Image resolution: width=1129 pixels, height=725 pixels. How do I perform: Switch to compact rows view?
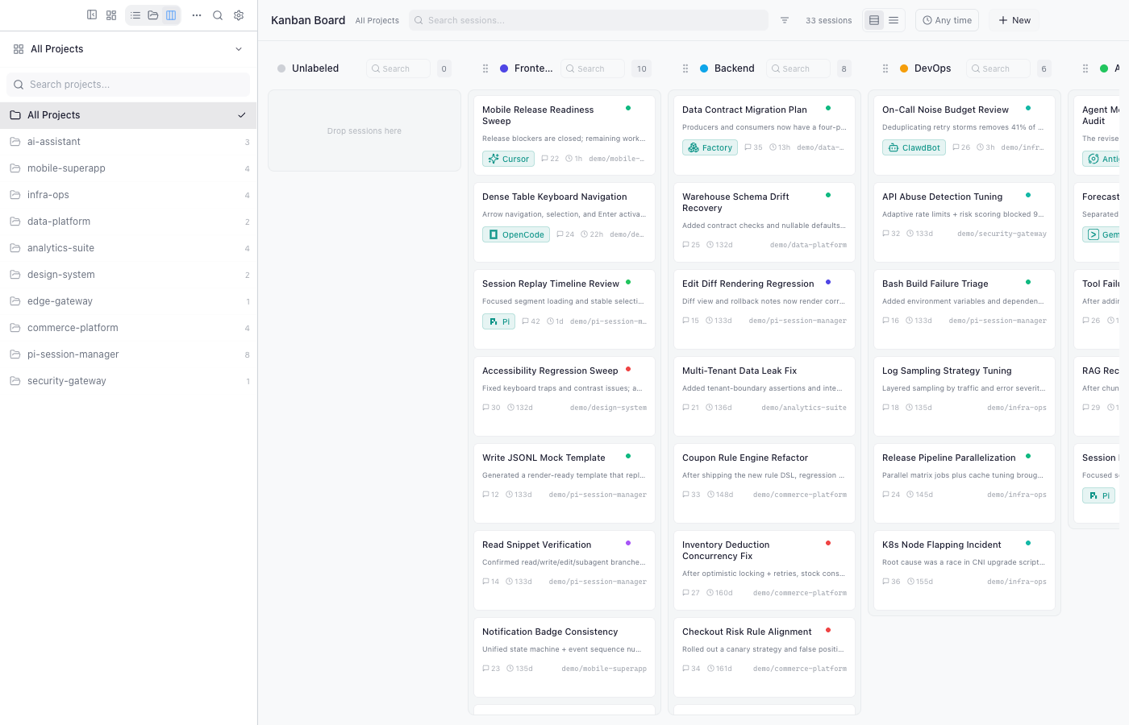click(x=894, y=20)
